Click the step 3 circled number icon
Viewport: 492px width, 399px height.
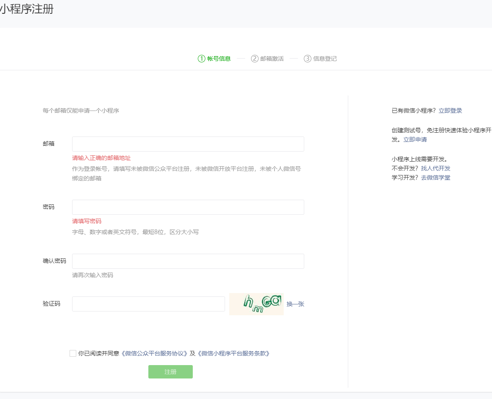tap(308, 59)
